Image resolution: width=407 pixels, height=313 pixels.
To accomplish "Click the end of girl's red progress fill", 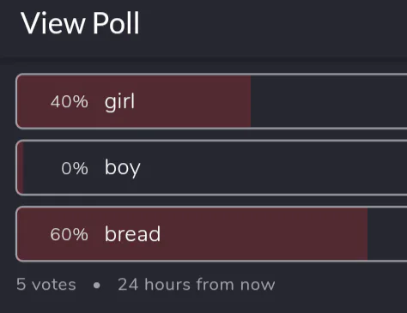I will click(x=249, y=101).
